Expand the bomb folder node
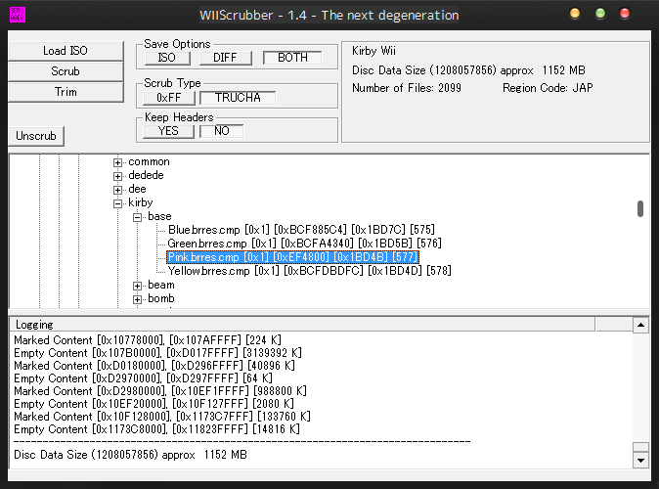 pos(138,299)
